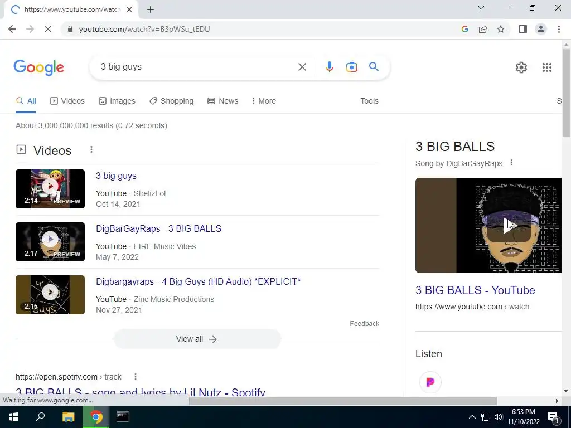Stop the page loading with the X button
Viewport: 571px width, 428px height.
click(x=48, y=29)
